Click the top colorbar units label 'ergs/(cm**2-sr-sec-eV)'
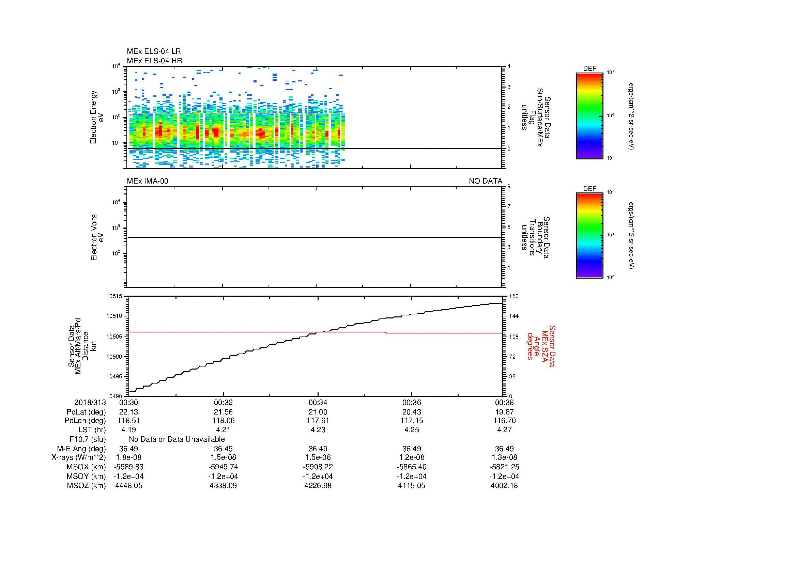The width and height of the screenshot is (797, 563). [x=632, y=116]
